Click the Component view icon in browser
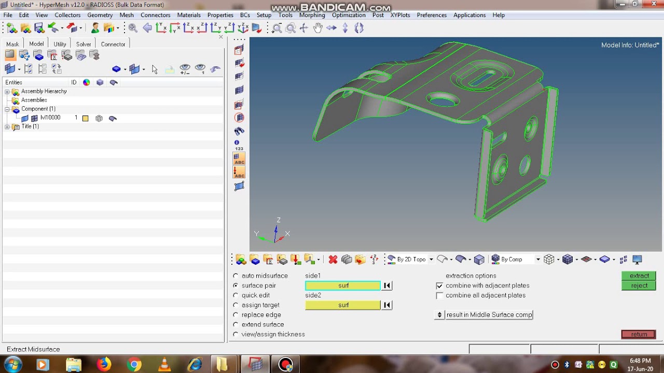 coord(39,55)
